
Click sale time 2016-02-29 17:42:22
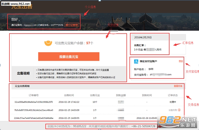coord(69,102)
